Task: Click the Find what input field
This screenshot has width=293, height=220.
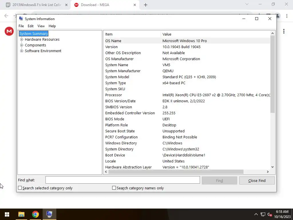Action: 122,180
